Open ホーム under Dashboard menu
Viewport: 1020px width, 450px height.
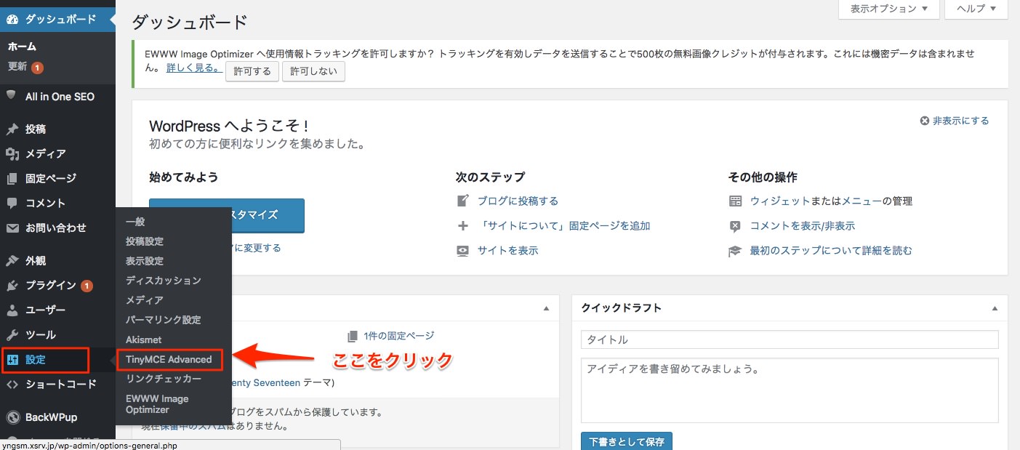coord(22,47)
